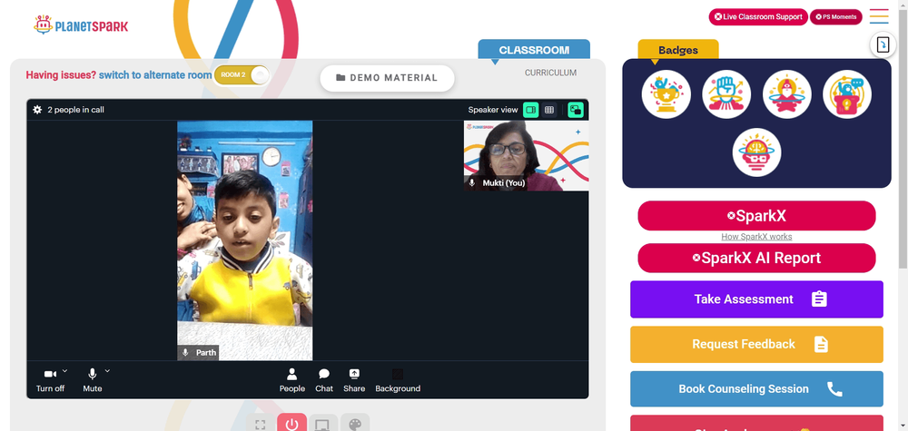Toggle the Room 2 switch
908x431 pixels.
tap(242, 75)
